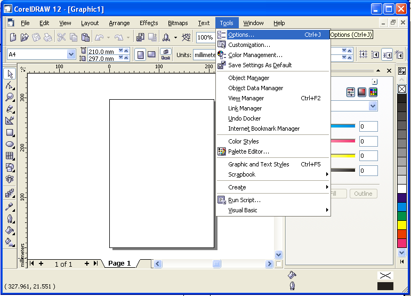Screen dimensions: 411x296
Task: Open the A4 paper size dropdown
Action: coord(71,54)
